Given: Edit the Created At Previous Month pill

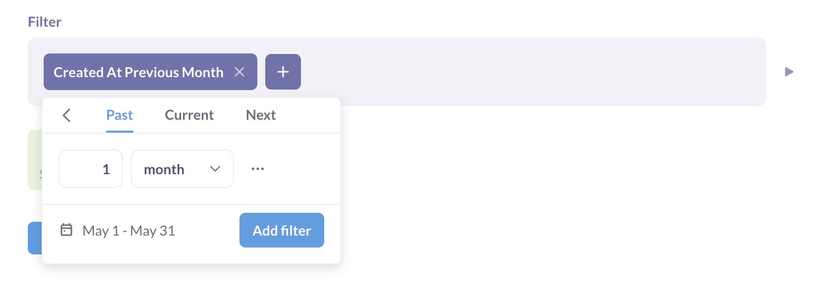Looking at the screenshot, I should (138, 72).
